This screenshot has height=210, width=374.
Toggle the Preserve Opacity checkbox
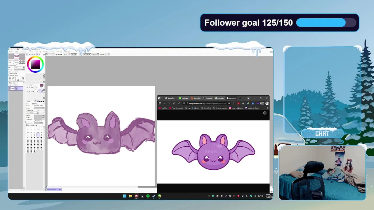click(x=9, y=72)
